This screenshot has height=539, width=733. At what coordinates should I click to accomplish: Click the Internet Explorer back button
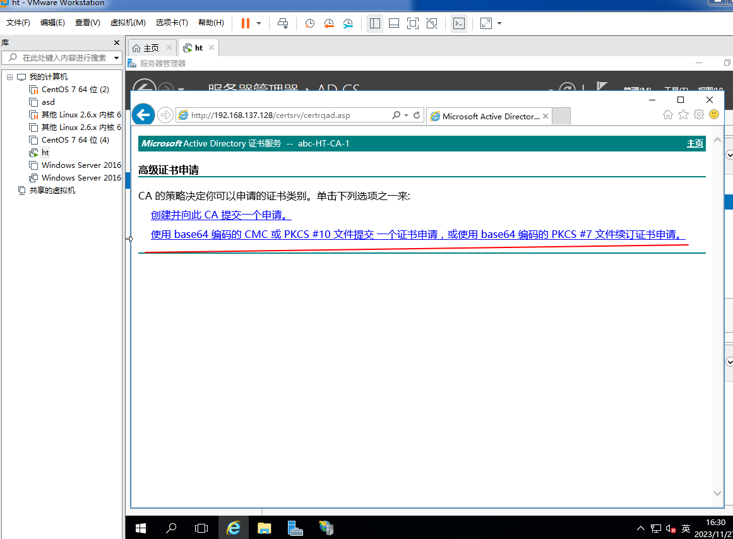point(143,114)
